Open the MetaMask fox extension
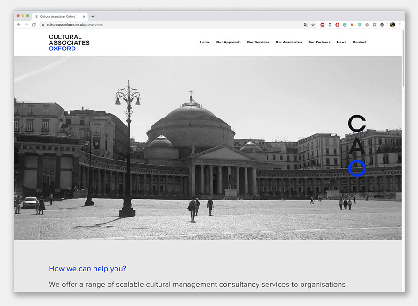The height and width of the screenshot is (306, 418). (352, 25)
